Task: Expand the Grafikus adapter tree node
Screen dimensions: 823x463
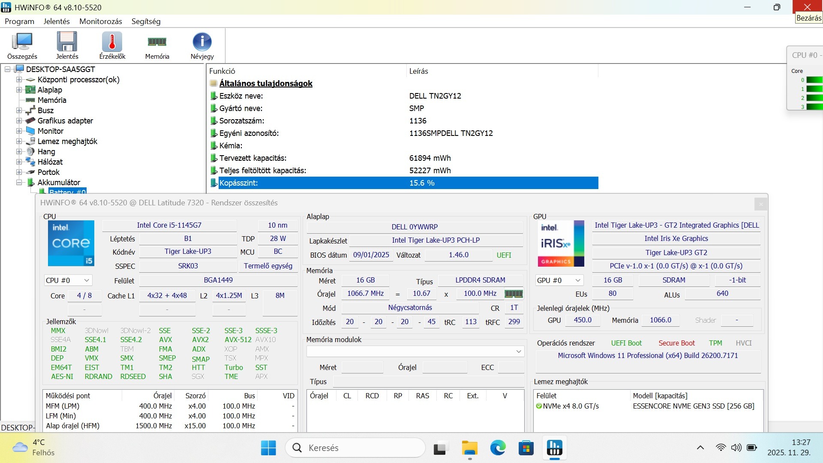Action: (x=19, y=121)
